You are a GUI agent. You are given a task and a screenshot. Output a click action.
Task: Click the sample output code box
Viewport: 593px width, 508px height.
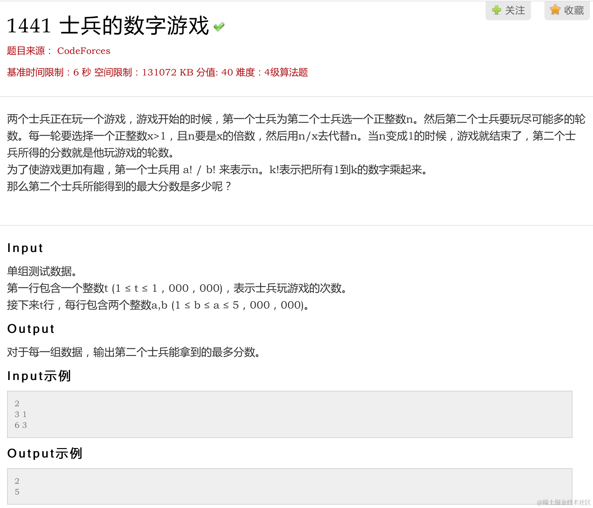click(x=290, y=486)
